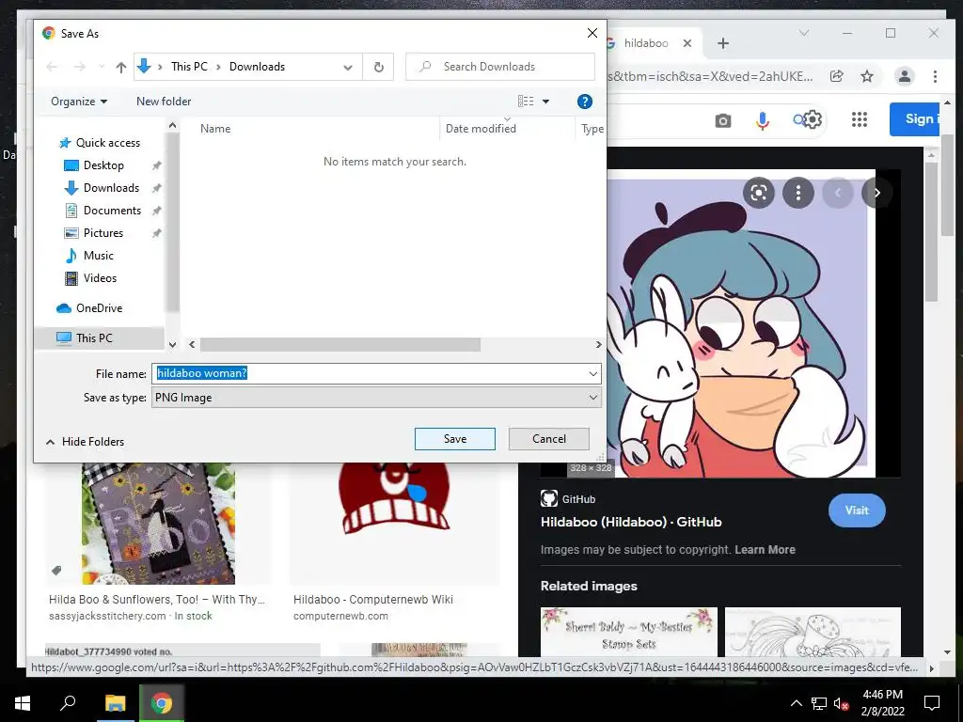Open Documents in navigation pane
This screenshot has width=963, height=722.
(113, 211)
